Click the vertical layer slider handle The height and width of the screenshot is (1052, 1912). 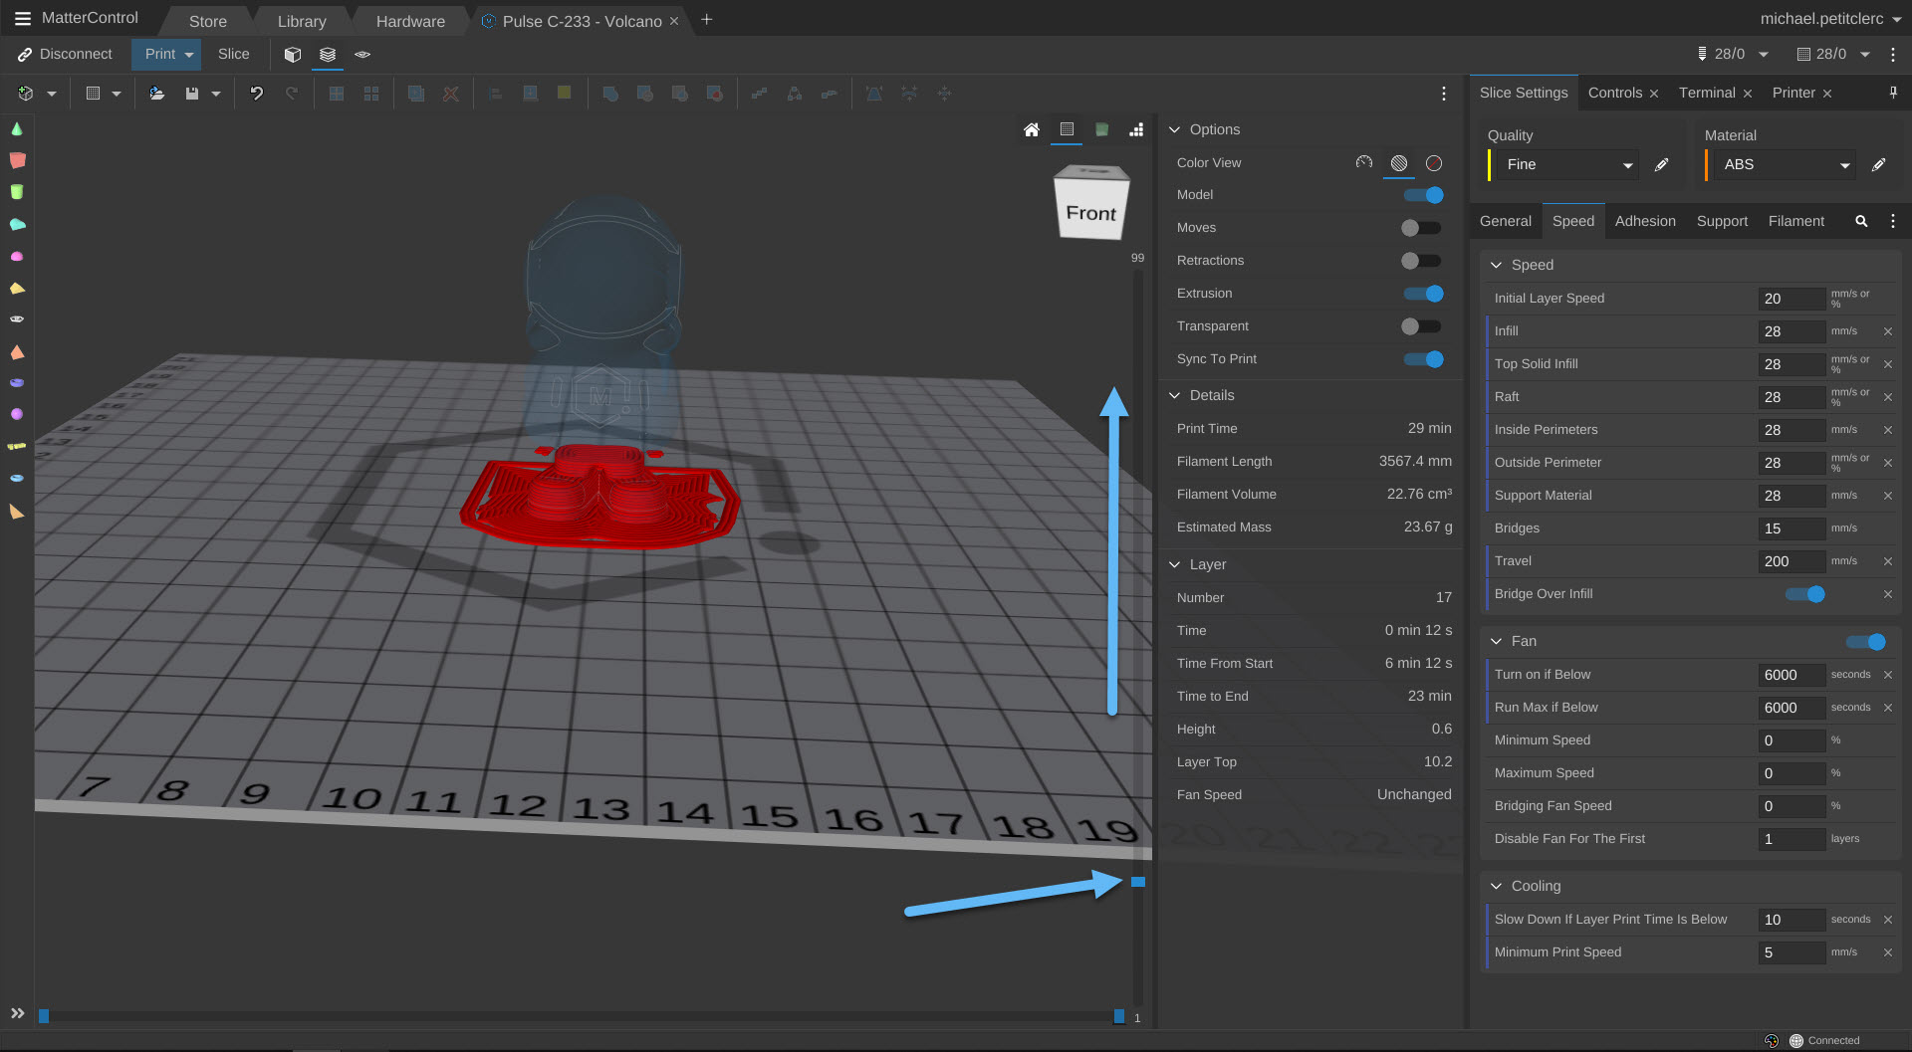point(1137,882)
